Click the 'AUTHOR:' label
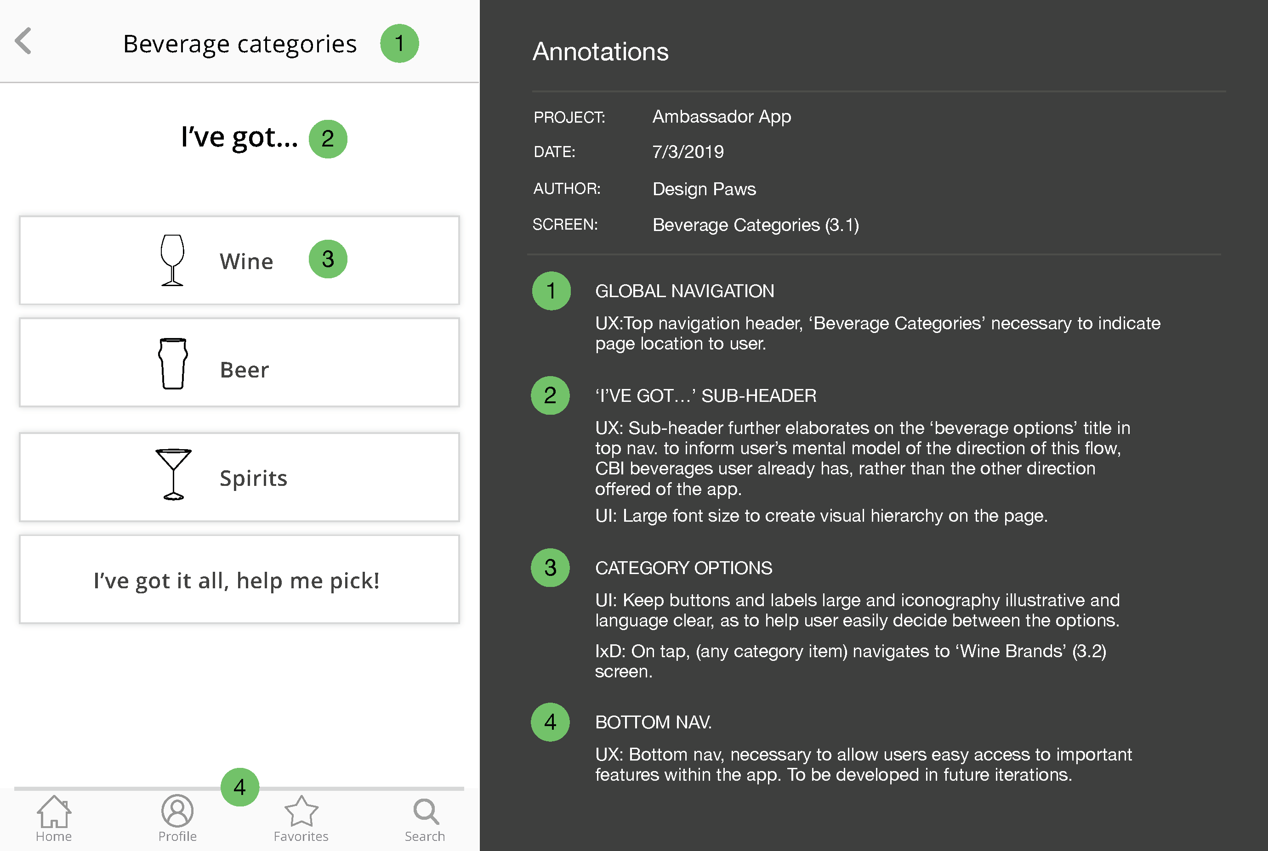1268x851 pixels. (566, 189)
